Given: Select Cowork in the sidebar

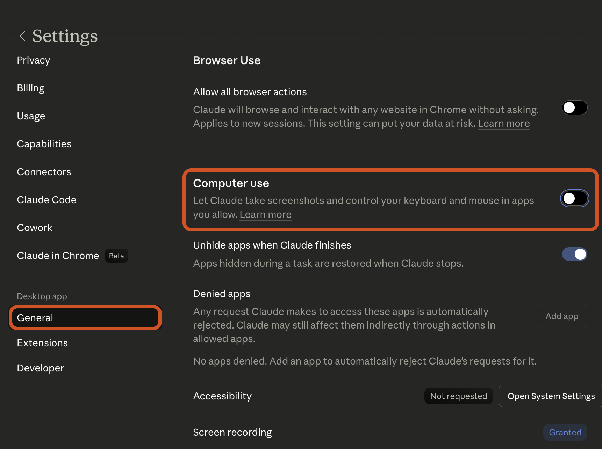Looking at the screenshot, I should tap(35, 228).
